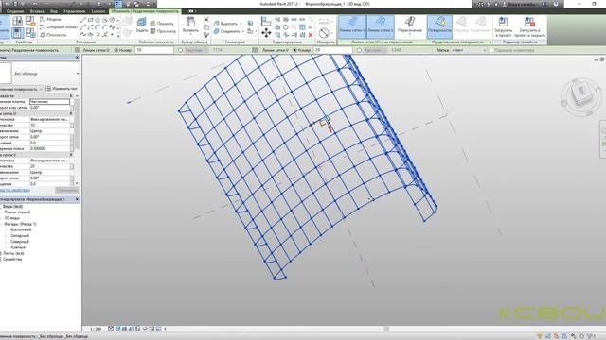Expand Представление поверхности panel arrow
Image resolution: width=606 pixels, height=340 pixels.
490,42
